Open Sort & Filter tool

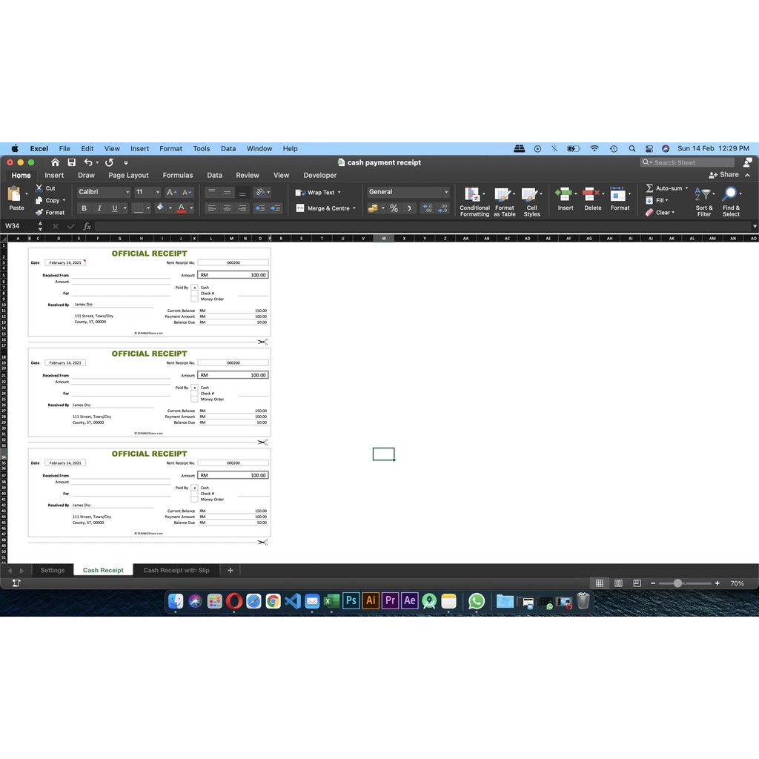tap(704, 201)
